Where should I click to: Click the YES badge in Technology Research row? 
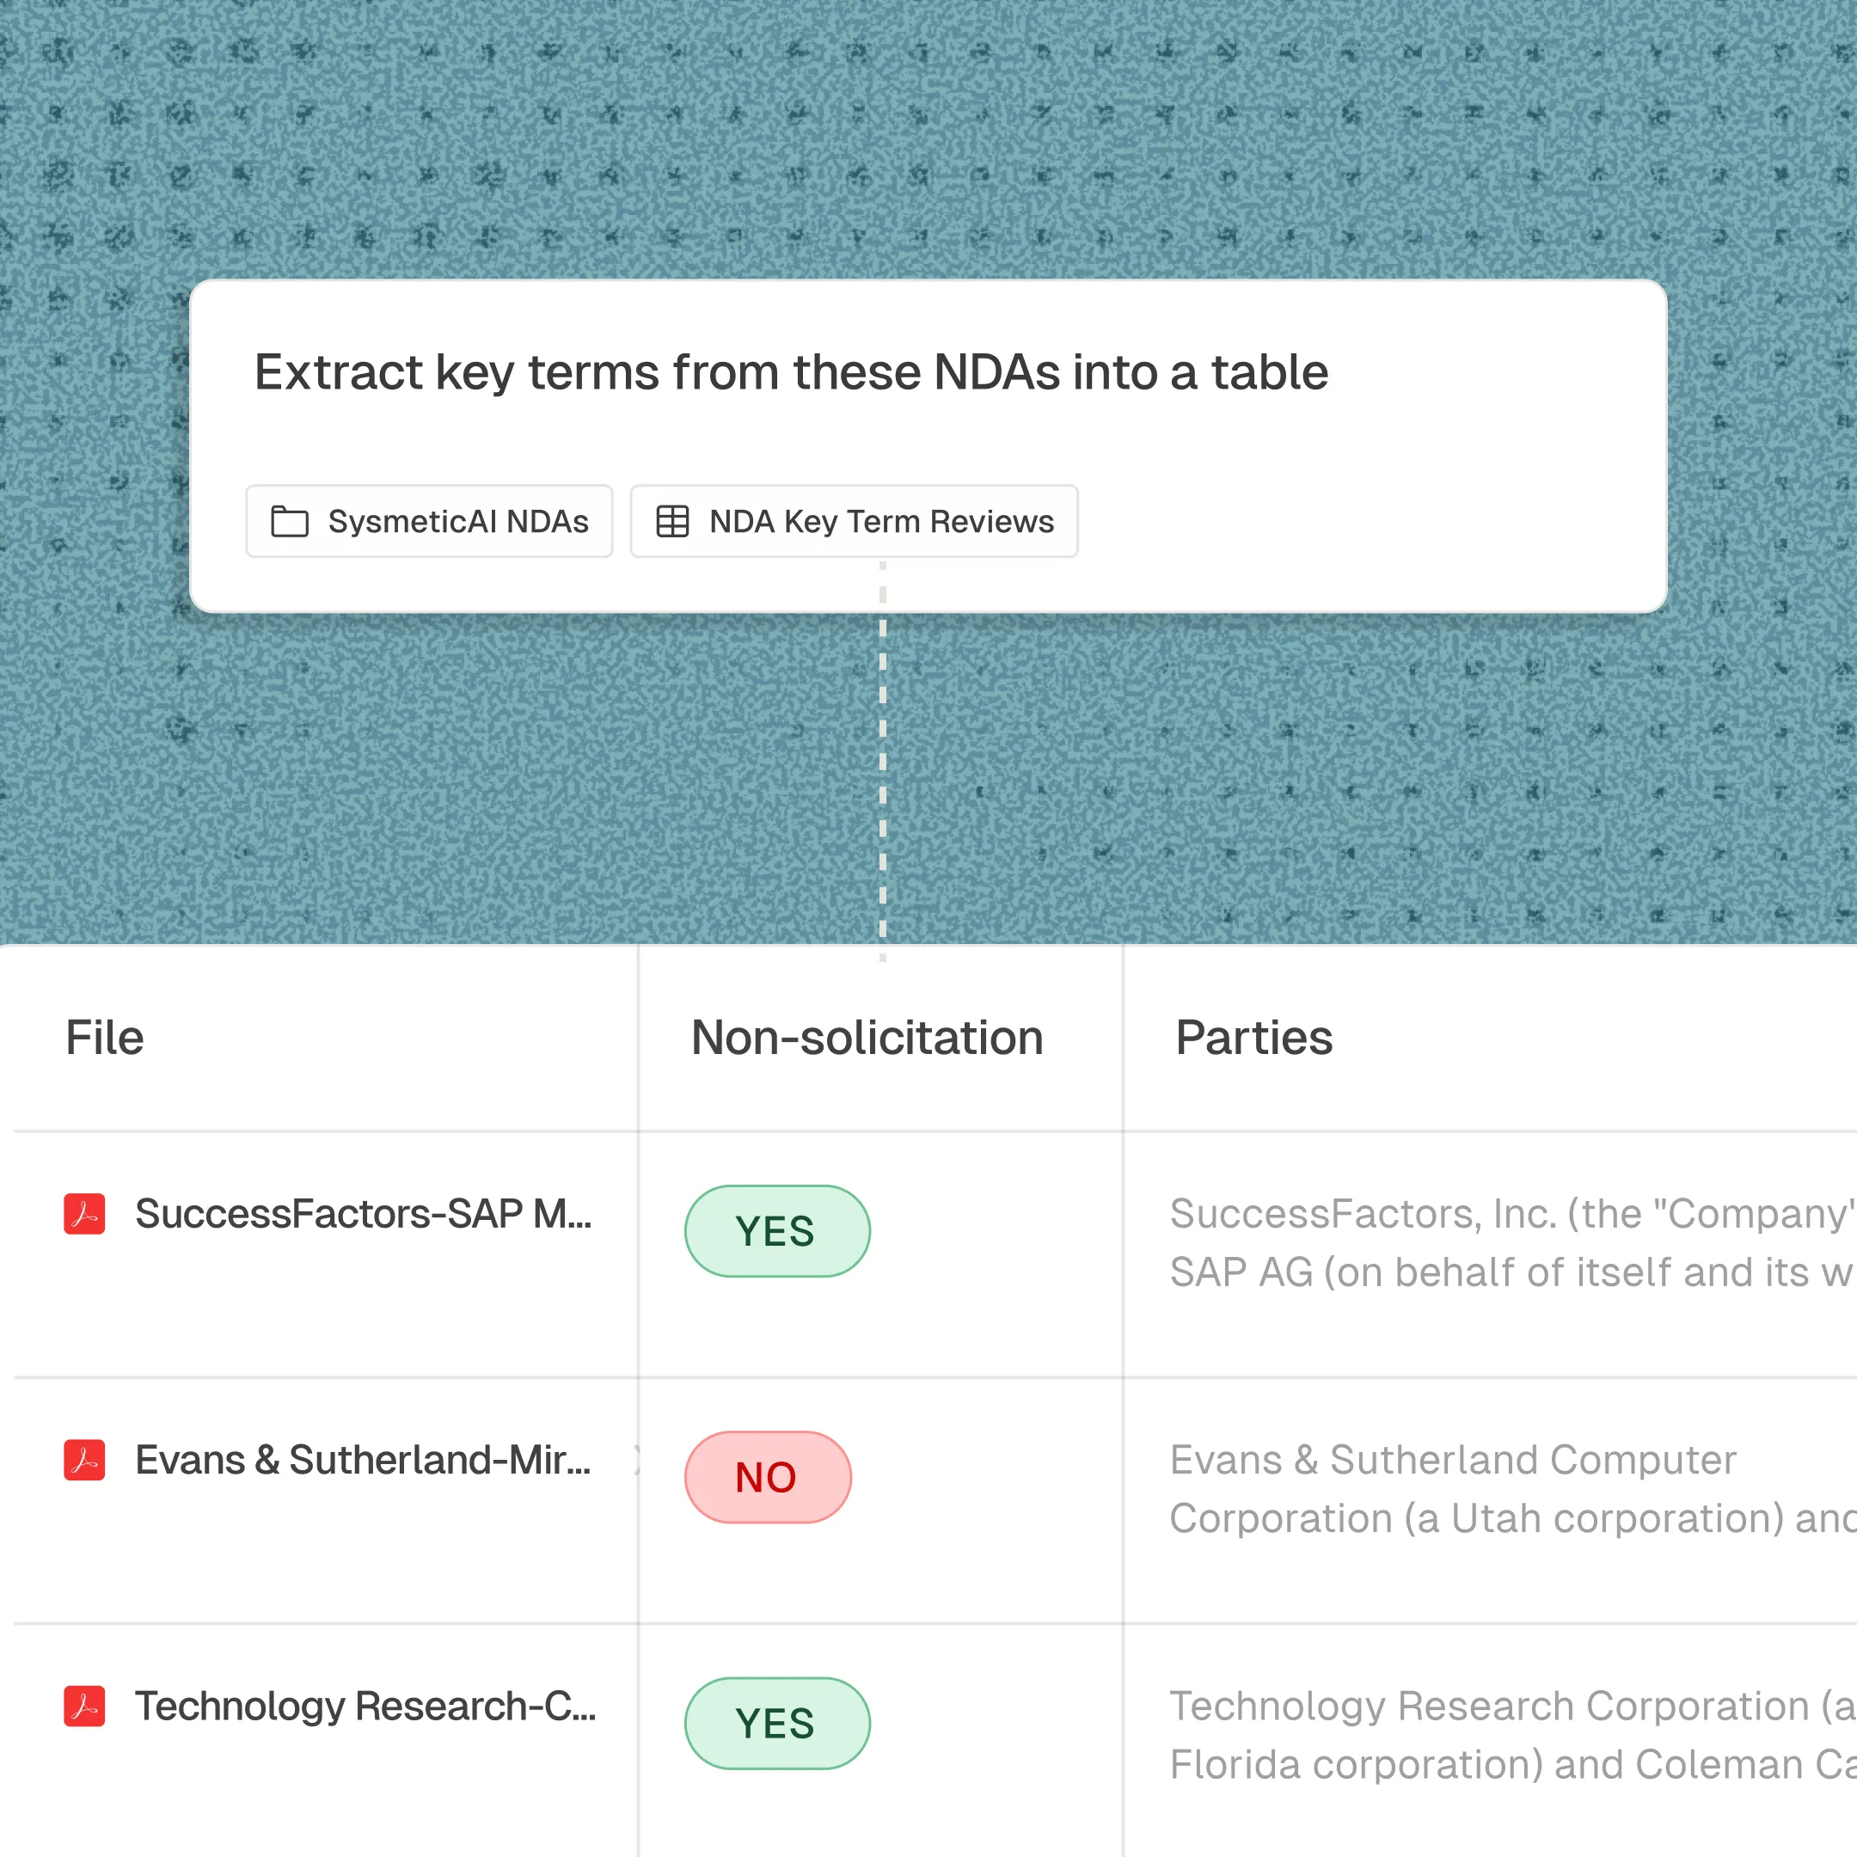tap(776, 1724)
